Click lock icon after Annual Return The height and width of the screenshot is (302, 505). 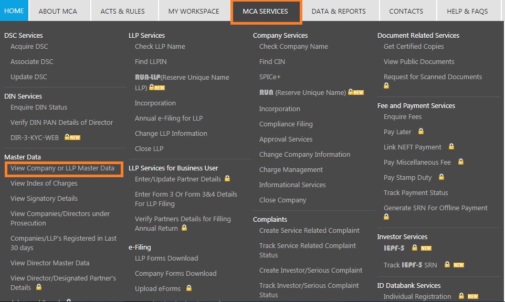[184, 228]
